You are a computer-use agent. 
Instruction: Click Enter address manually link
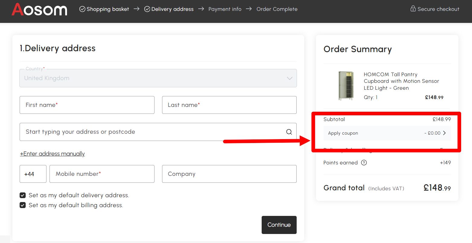click(x=52, y=154)
